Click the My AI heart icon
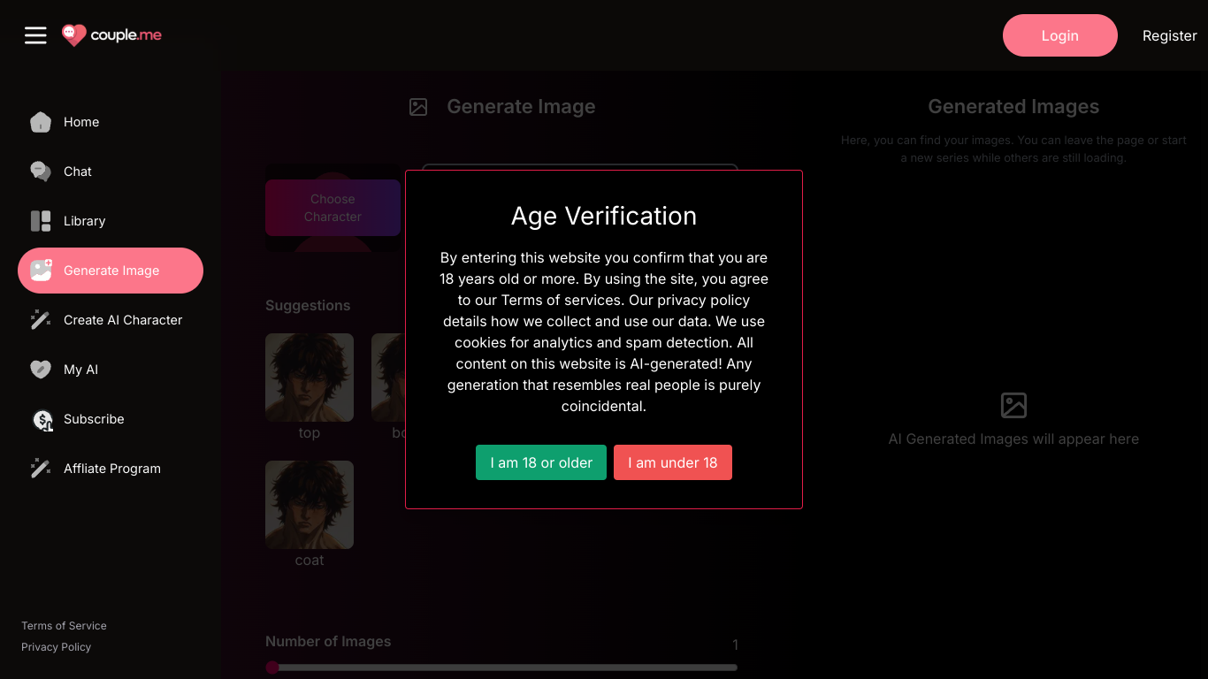 pyautogui.click(x=41, y=370)
